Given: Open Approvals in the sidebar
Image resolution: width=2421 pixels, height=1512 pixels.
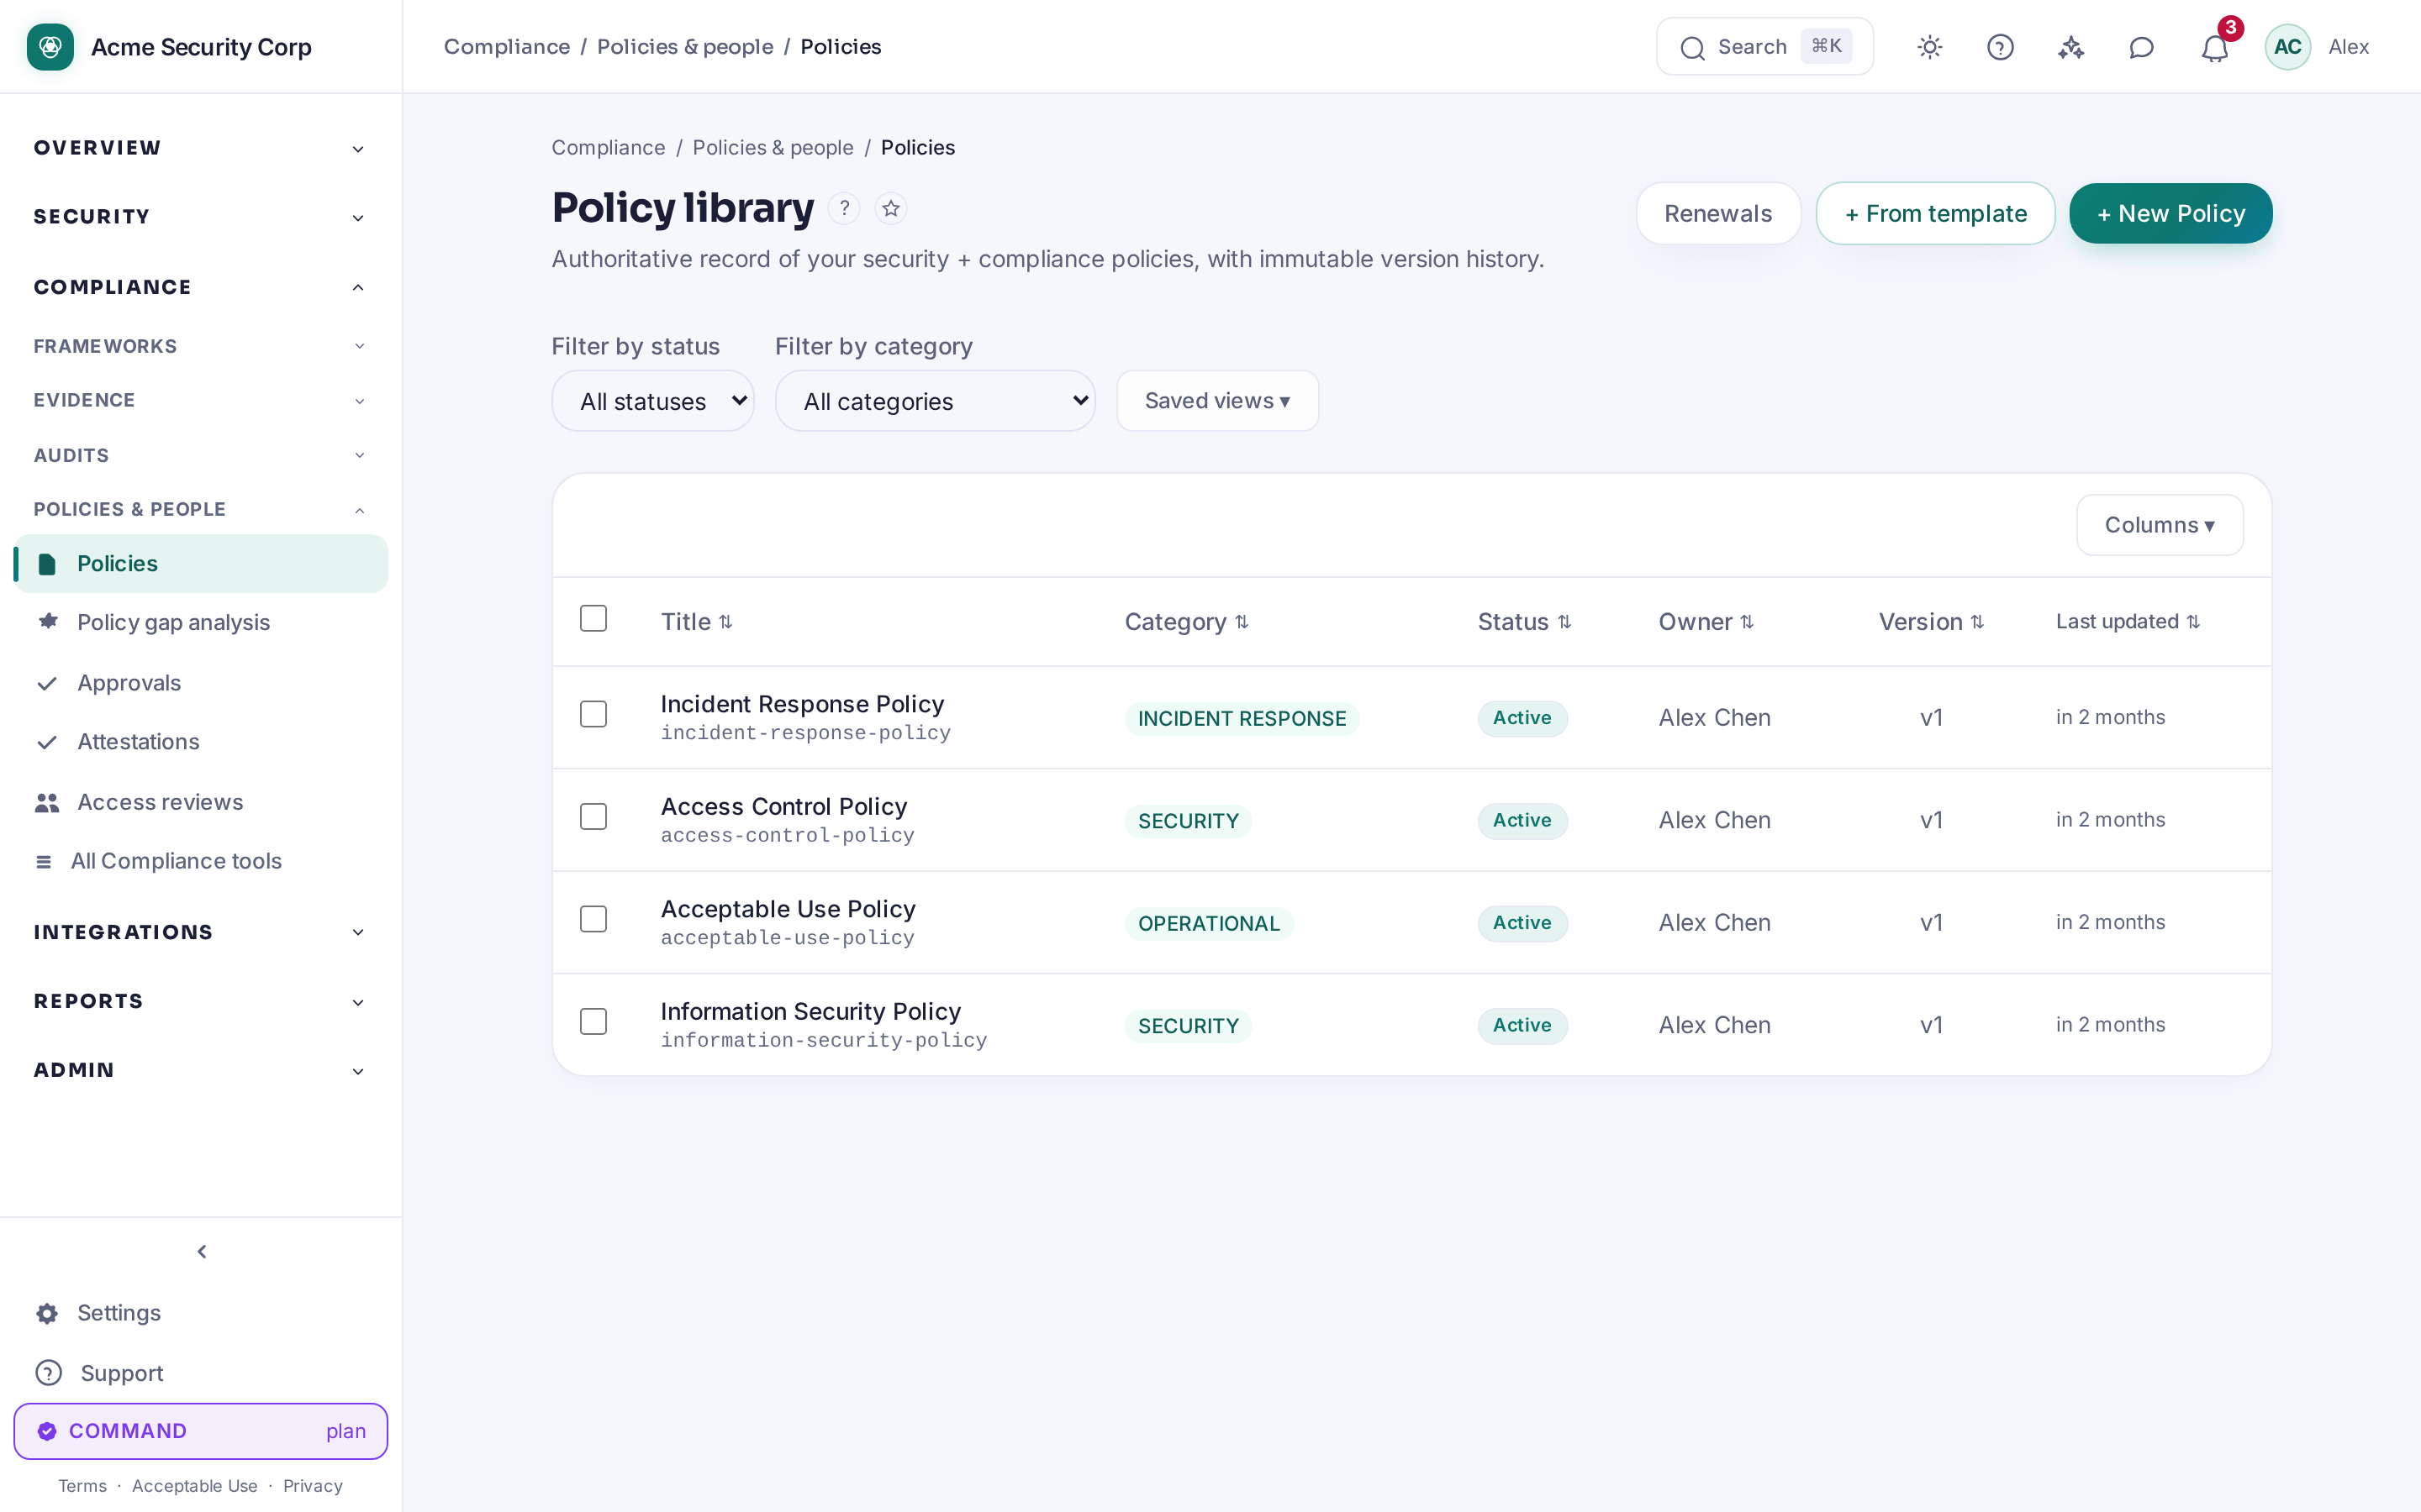Looking at the screenshot, I should 200,683.
